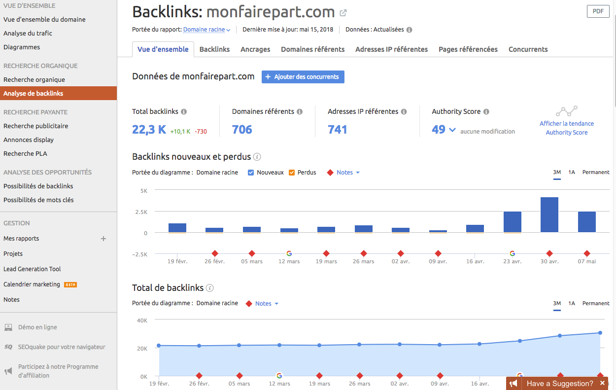Click the Google icon at 12 mars in the nouveaux et perdus chart
This screenshot has height=390, width=616.
point(289,253)
